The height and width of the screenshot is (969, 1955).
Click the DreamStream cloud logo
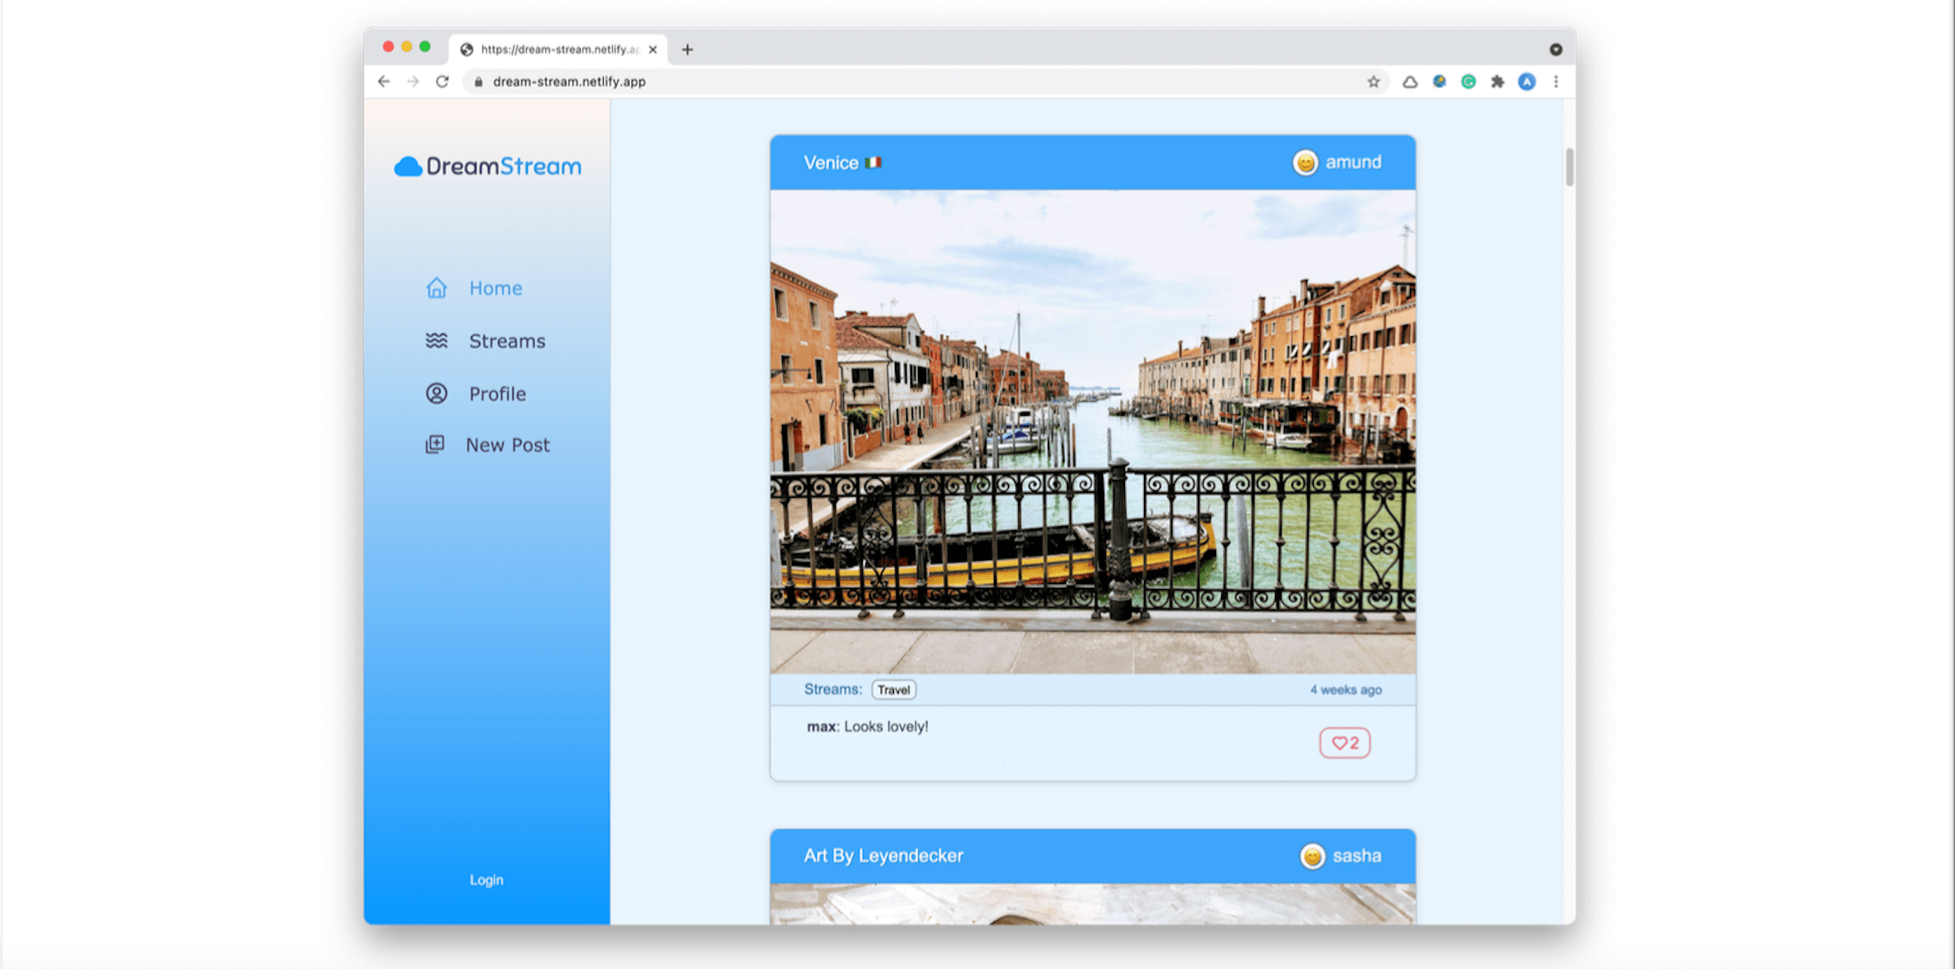408,166
